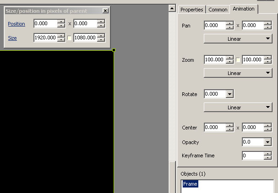Click the Center Y input field
This screenshot has height=193, width=278.
point(253,128)
